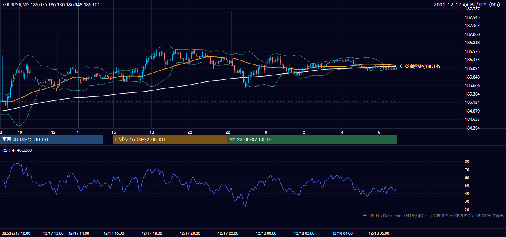506x237 pixels.
Task: Click RSI scale value 60
Action: pos(467,177)
